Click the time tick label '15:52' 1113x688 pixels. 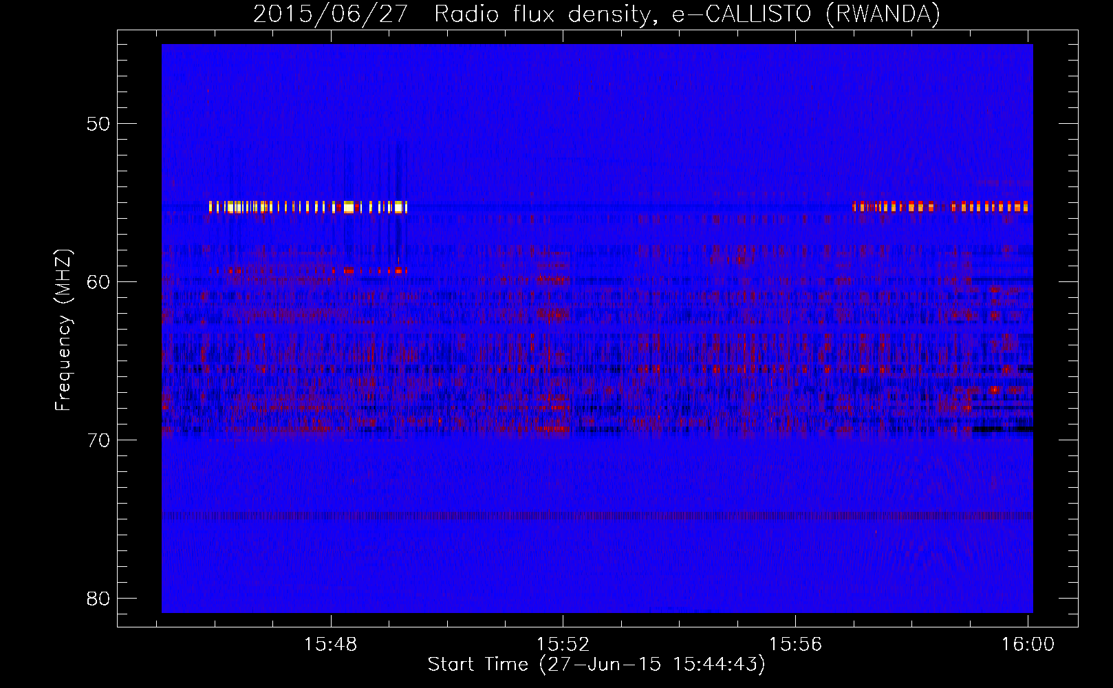[x=563, y=644]
